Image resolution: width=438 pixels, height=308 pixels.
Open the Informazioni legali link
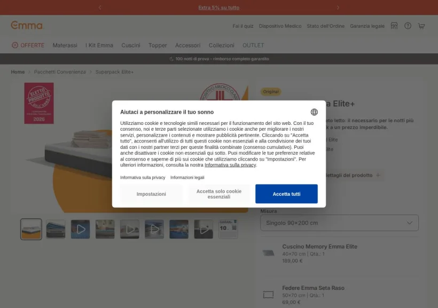[187, 178]
